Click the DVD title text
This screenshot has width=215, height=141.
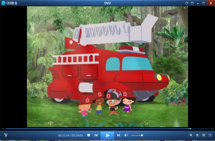click(x=107, y=3)
